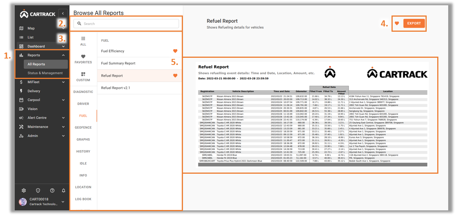Open the Map icon in sidebar
455x216 pixels.
(22, 28)
